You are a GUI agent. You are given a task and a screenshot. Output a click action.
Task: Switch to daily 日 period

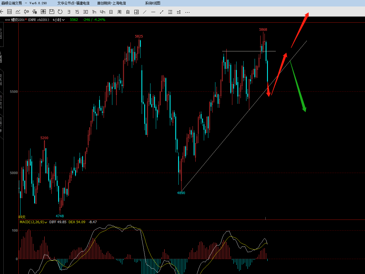tap(111, 12)
